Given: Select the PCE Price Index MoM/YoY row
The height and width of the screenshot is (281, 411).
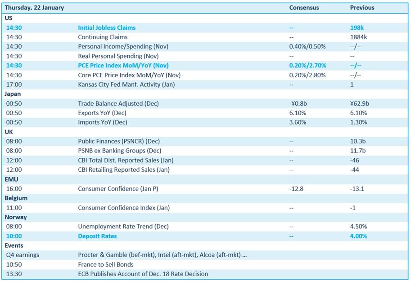Looking at the screenshot, I should (123, 66).
